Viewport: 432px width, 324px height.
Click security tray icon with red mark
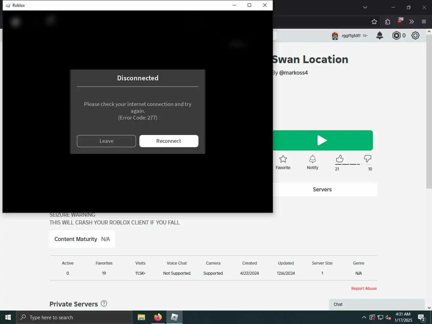click(372, 317)
